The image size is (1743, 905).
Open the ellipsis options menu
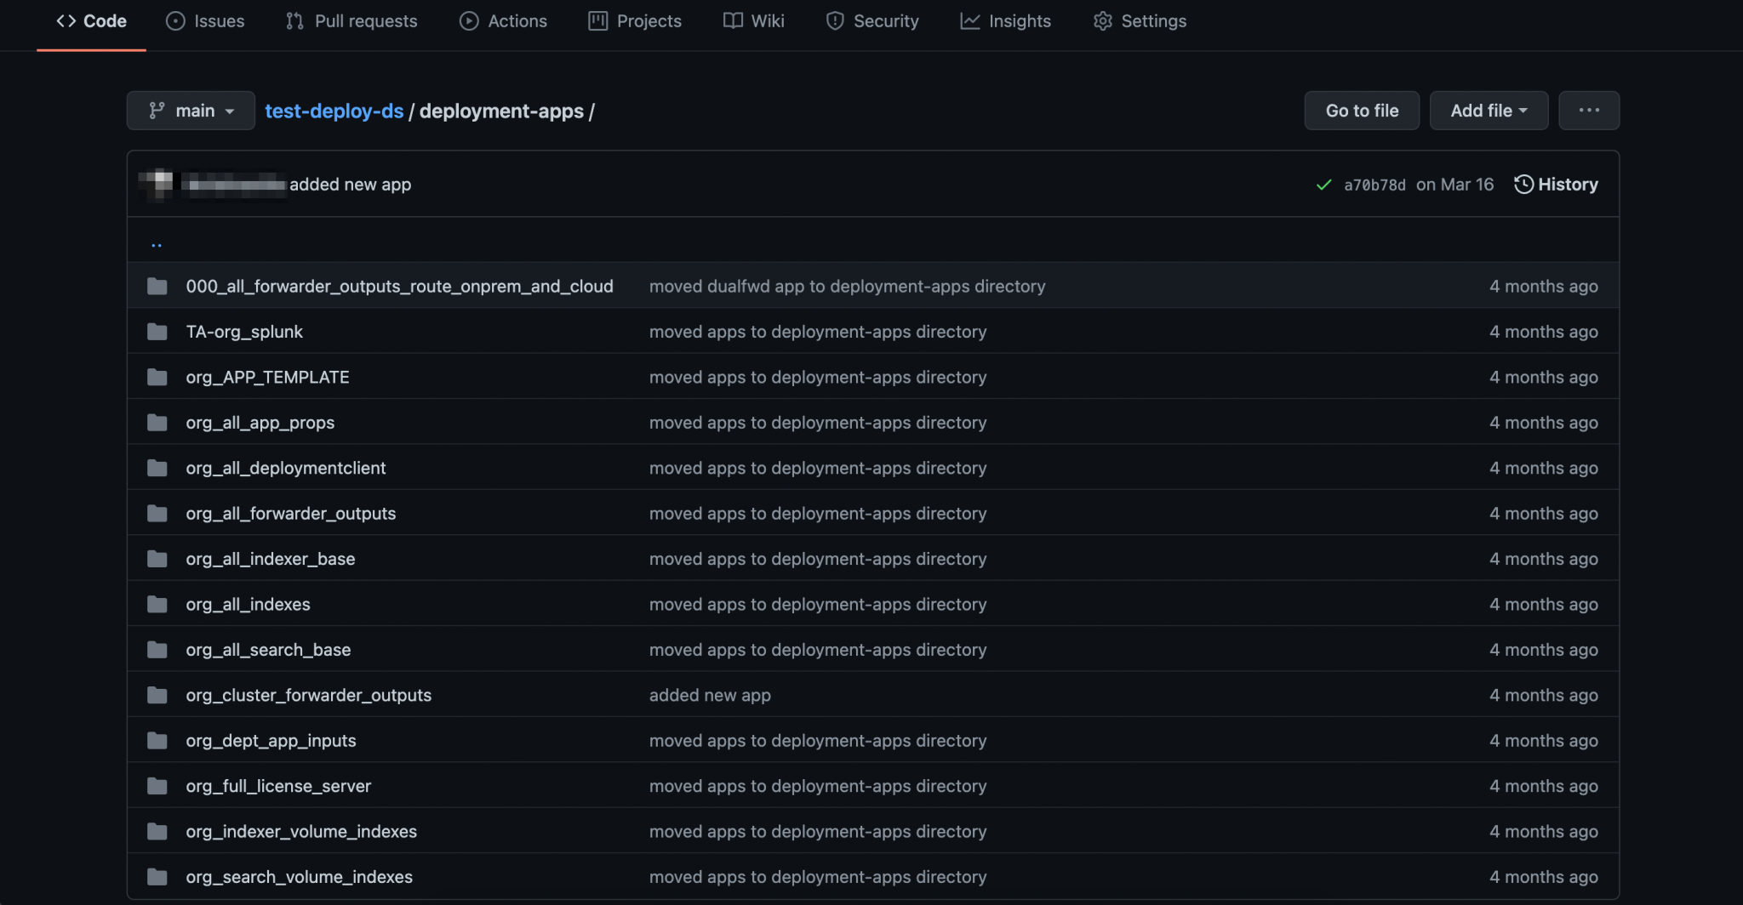1588,111
